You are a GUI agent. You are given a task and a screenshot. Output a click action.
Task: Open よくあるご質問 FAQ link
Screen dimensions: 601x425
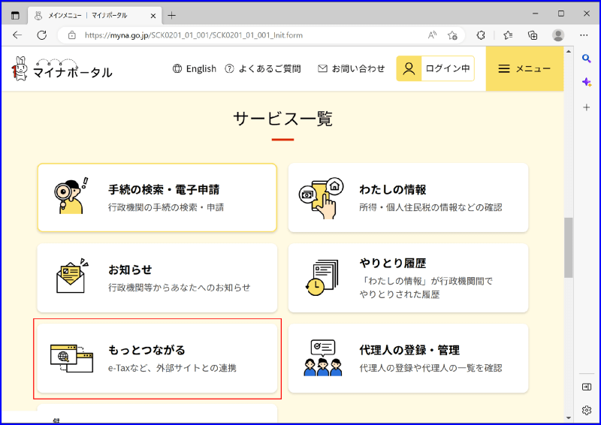click(263, 68)
